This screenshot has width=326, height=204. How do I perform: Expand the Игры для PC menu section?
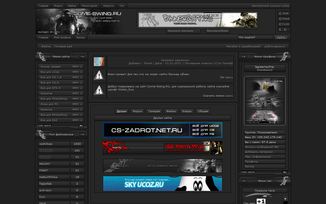(x=61, y=104)
